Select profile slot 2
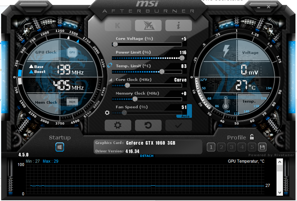The height and width of the screenshot is (201, 297). 222,147
